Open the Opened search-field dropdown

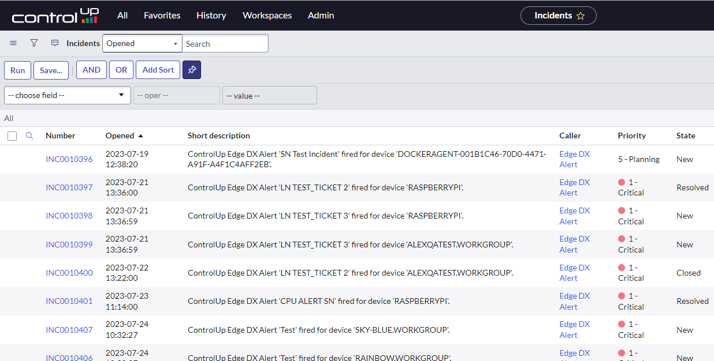tap(142, 44)
